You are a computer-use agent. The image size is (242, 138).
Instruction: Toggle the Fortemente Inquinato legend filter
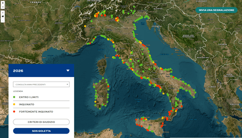[x=41, y=112]
